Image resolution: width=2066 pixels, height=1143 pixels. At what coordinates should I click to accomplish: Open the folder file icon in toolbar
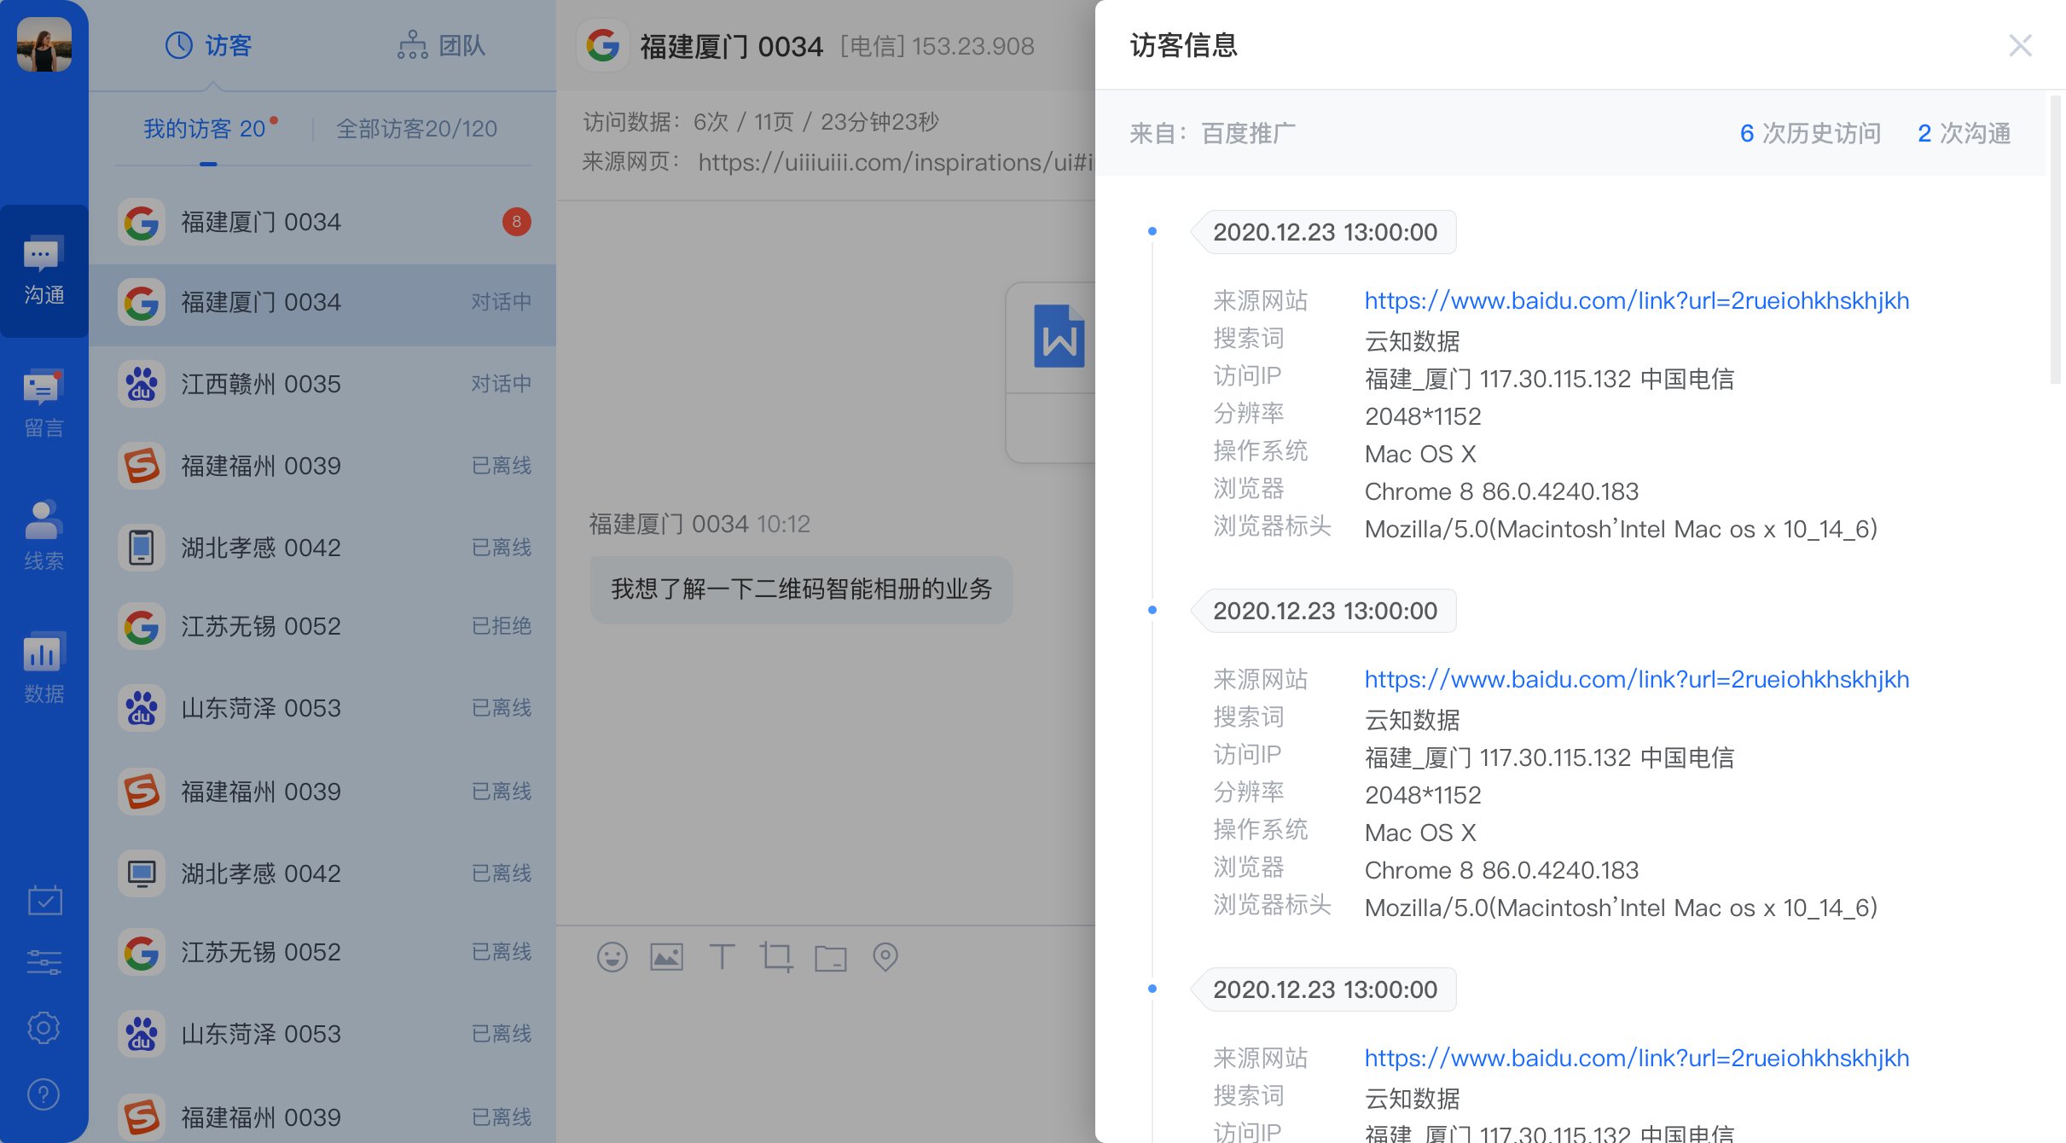point(831,958)
